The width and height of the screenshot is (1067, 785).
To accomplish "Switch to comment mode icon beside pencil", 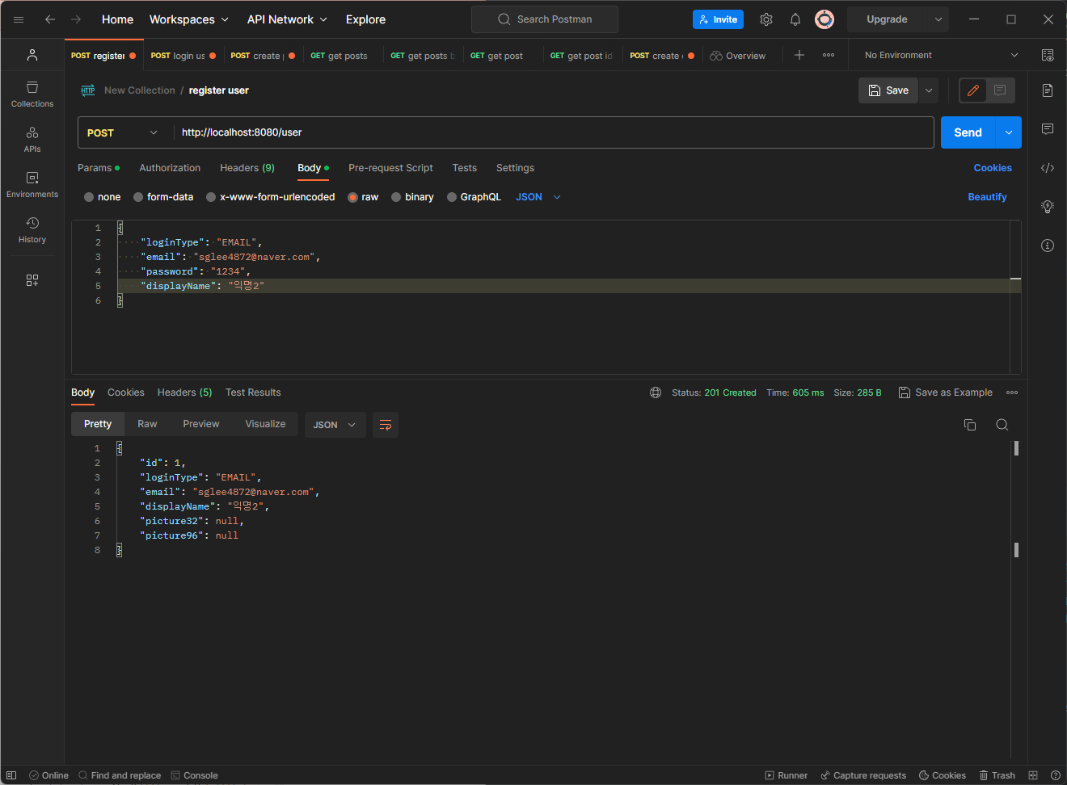I will pyautogui.click(x=1000, y=90).
